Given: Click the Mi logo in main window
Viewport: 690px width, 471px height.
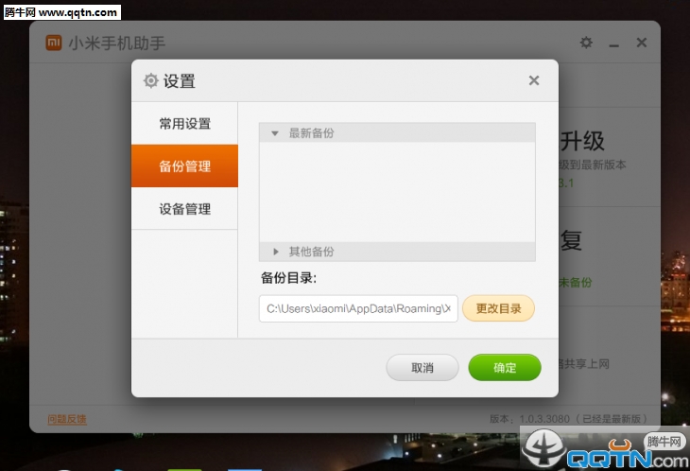Looking at the screenshot, I should pyautogui.click(x=54, y=43).
